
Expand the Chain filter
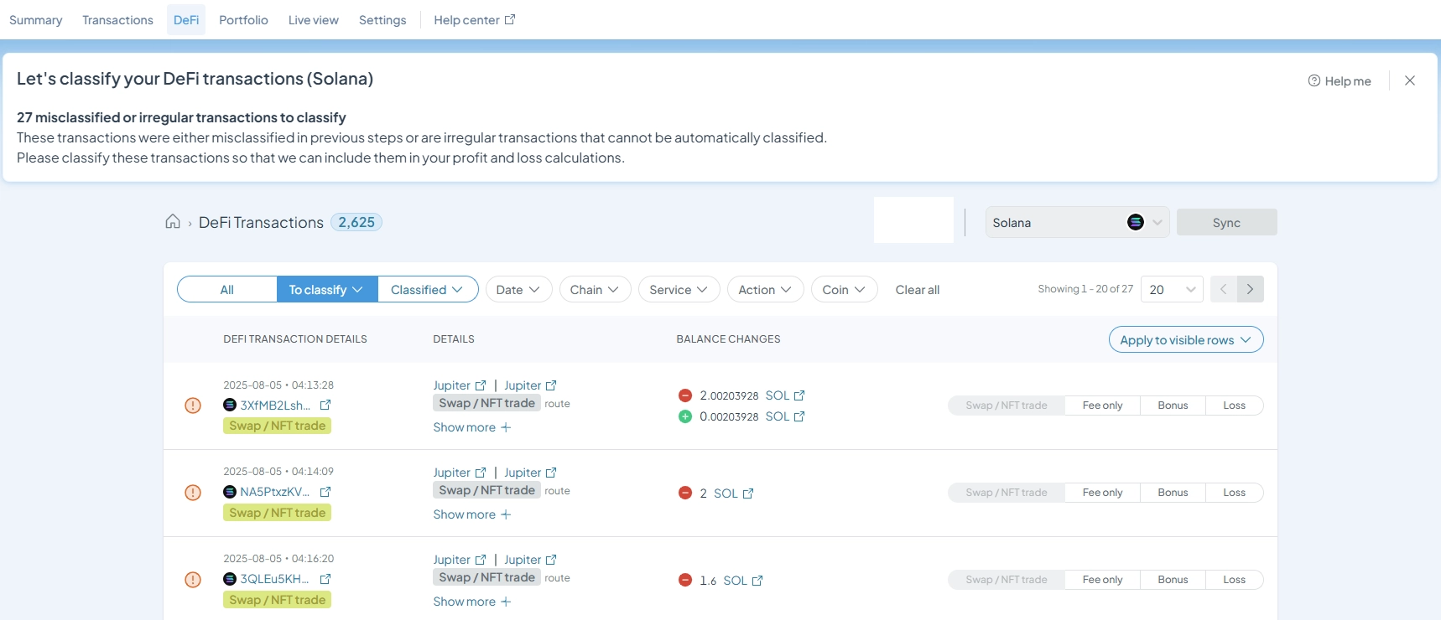(x=595, y=290)
